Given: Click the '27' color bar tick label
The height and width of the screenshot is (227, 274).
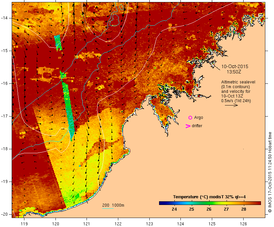Looking at the screenshot, I should click(x=226, y=209).
